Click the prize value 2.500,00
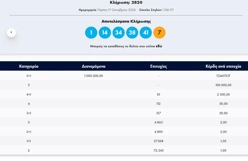Screen dimensions: 248x161 coord(223,95)
